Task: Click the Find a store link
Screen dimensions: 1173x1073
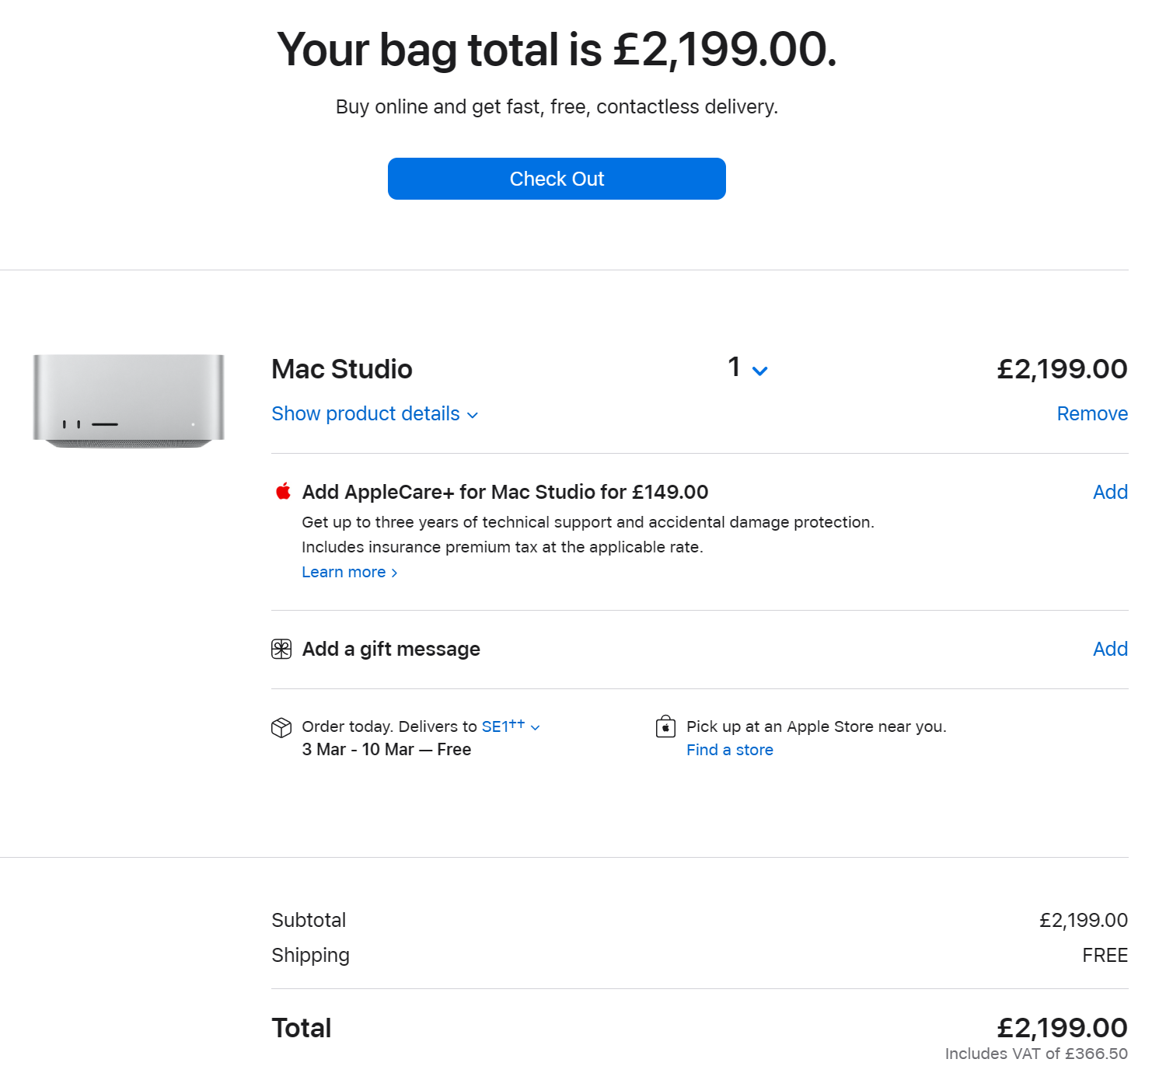Action: point(730,750)
